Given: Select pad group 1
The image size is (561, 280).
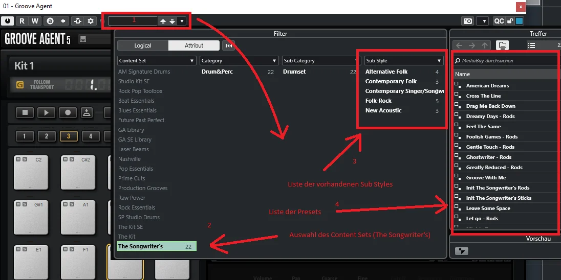Looking at the screenshot, I should [25, 136].
